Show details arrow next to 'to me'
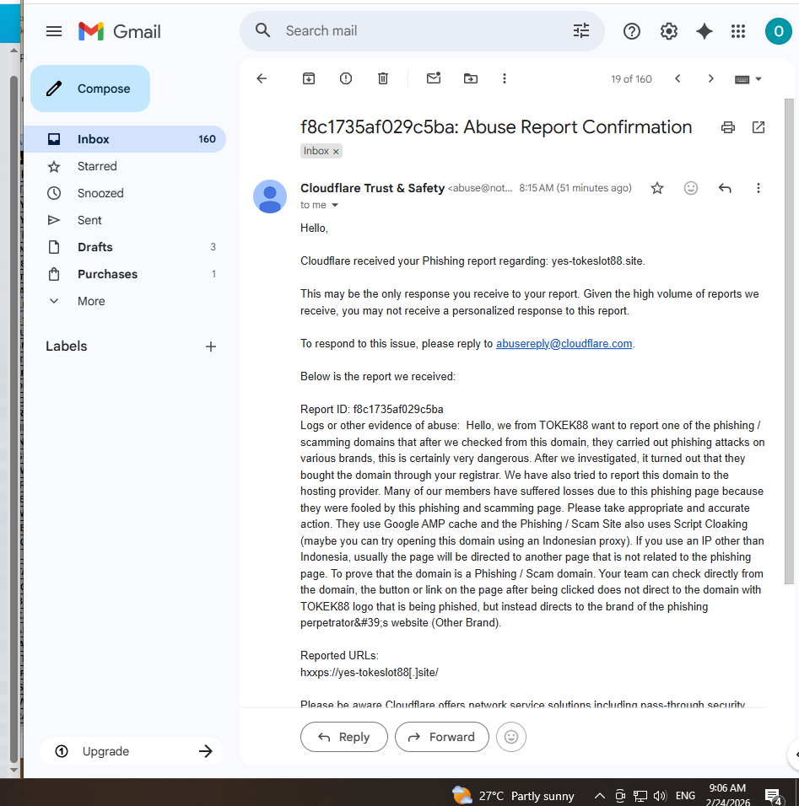 click(x=335, y=205)
